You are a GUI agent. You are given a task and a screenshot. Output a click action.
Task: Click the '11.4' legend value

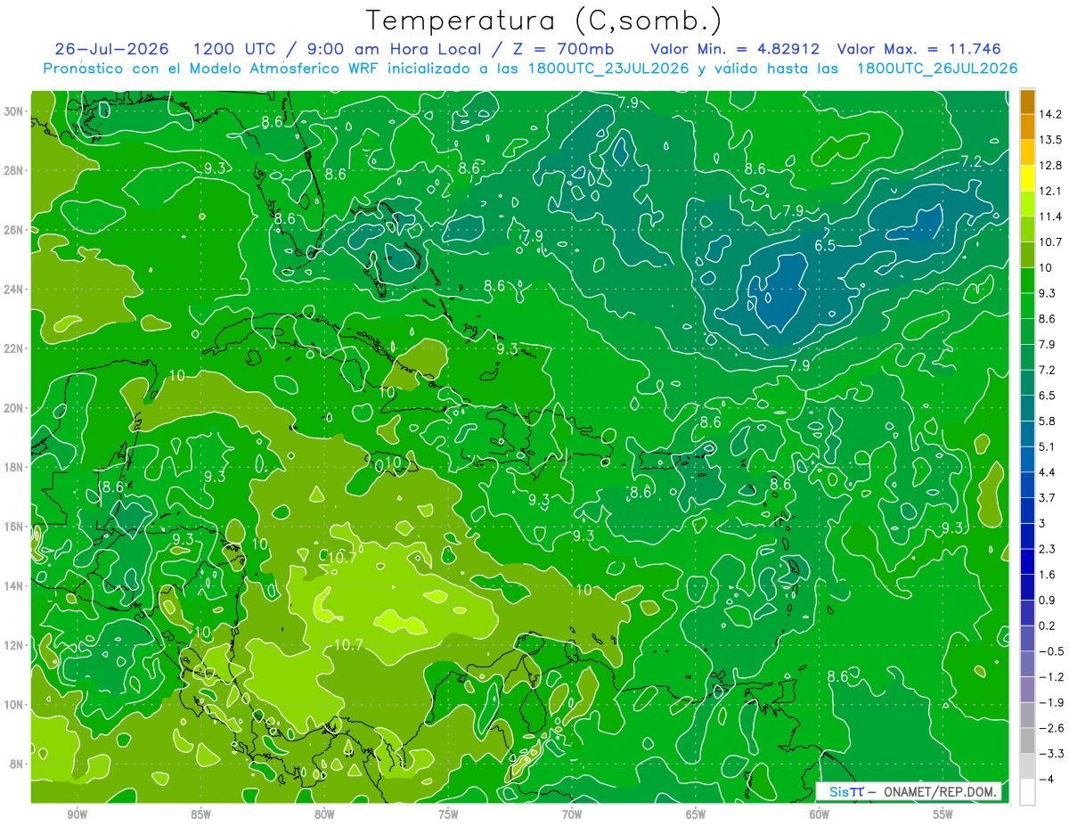[1050, 217]
